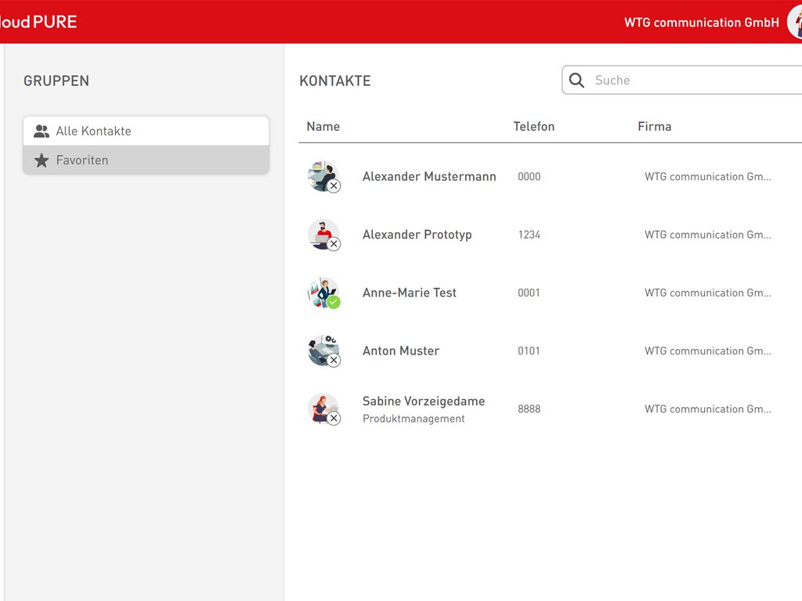Click Anton Muster's avatar picture
The height and width of the screenshot is (601, 802).
click(x=323, y=351)
